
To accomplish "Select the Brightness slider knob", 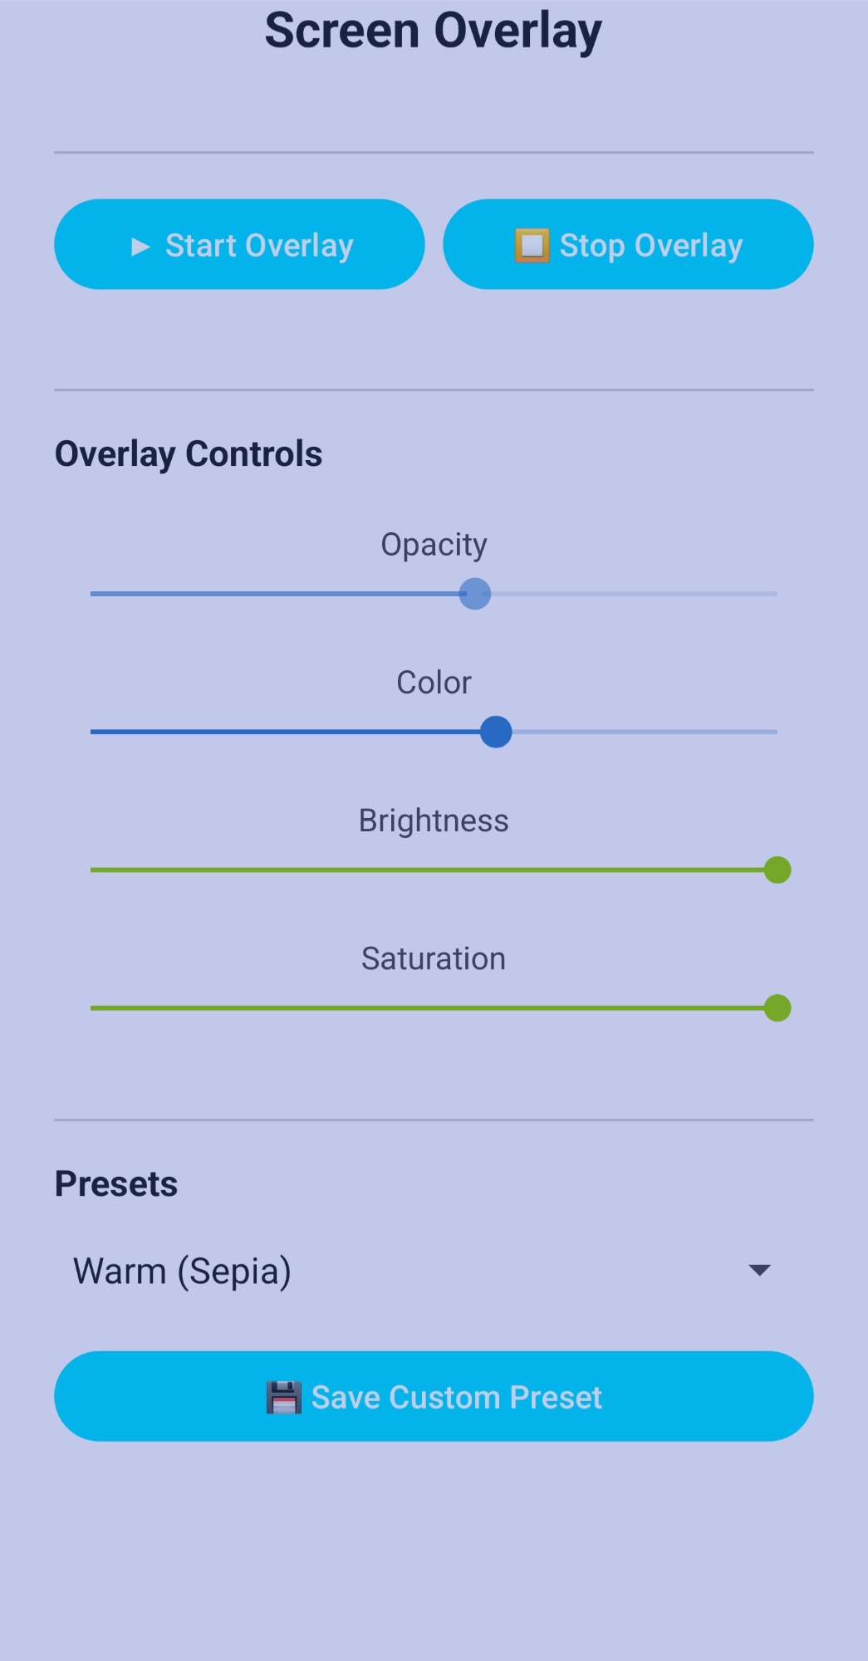I will [777, 870].
